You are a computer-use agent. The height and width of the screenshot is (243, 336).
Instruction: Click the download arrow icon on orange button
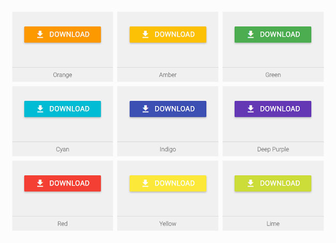40,35
